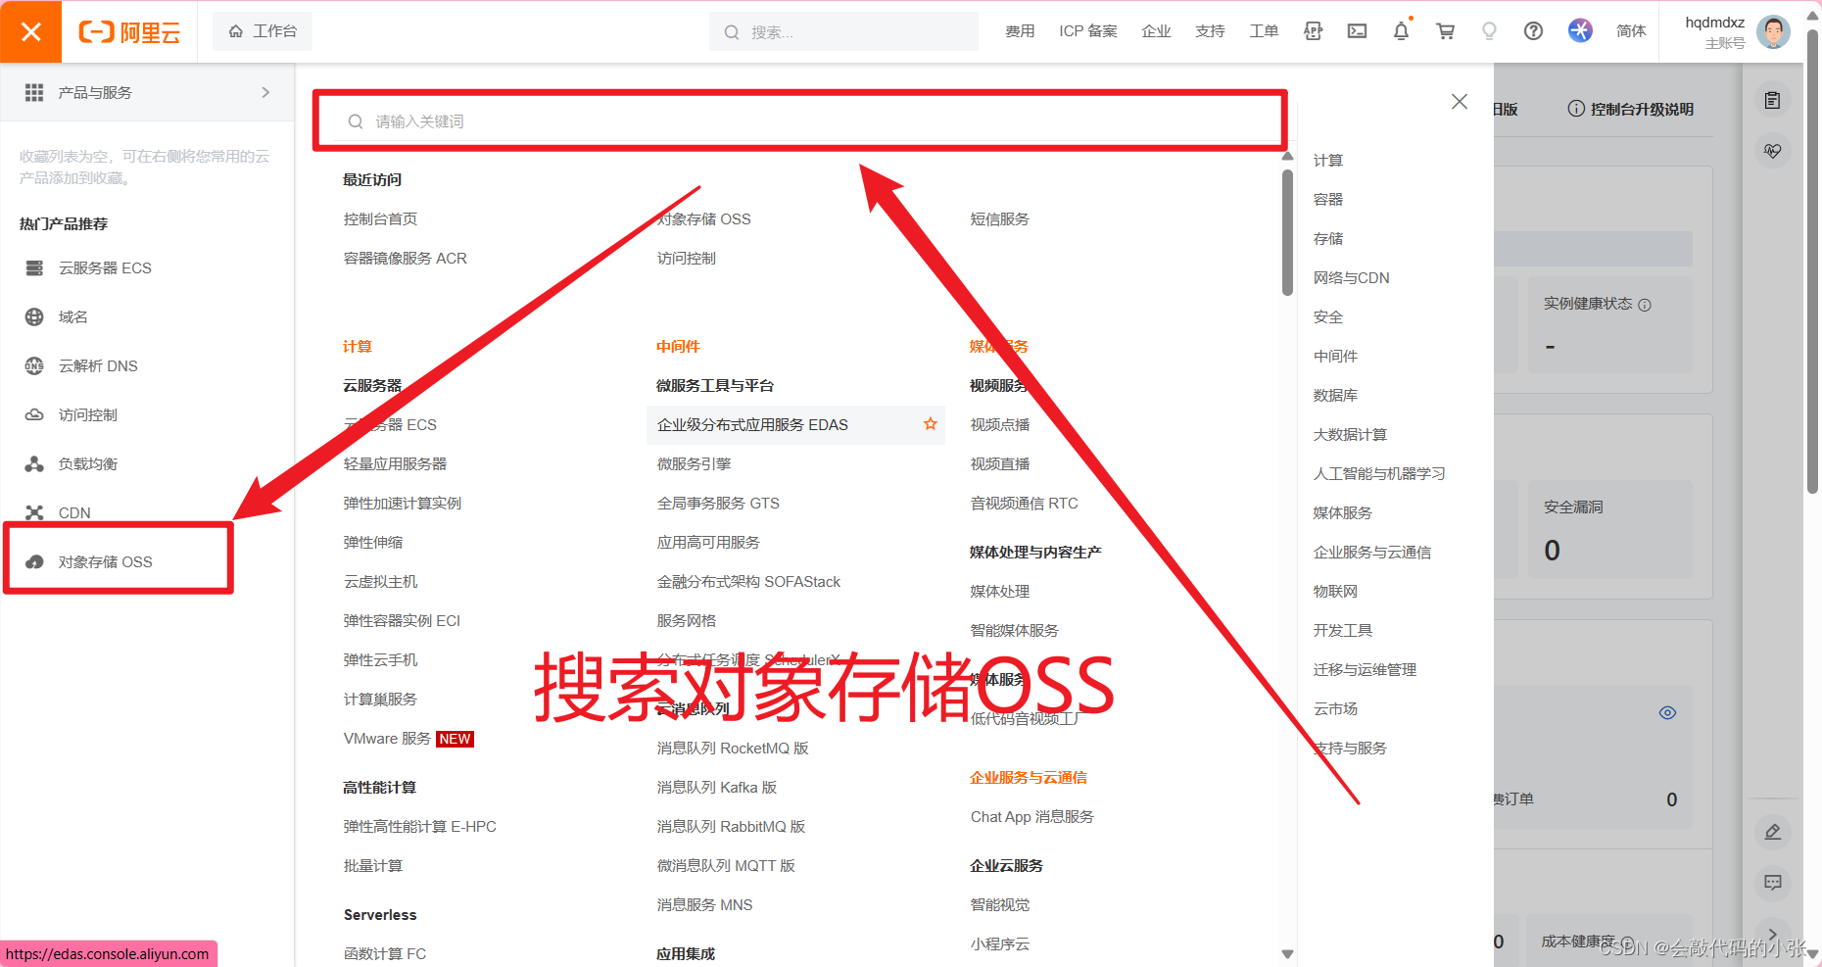This screenshot has width=1822, height=967.
Task: Open 弹性容器实例 ECI link
Action: pyautogui.click(x=402, y=621)
